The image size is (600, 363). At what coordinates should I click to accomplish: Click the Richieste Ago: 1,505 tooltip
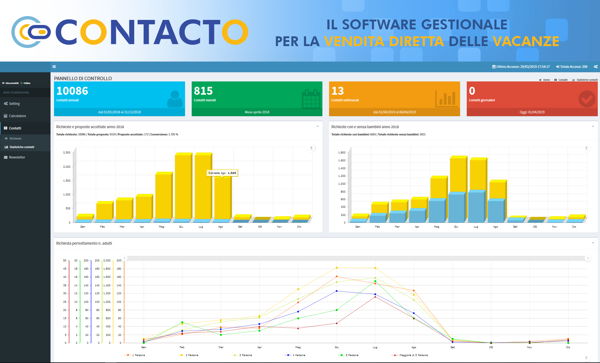click(222, 173)
